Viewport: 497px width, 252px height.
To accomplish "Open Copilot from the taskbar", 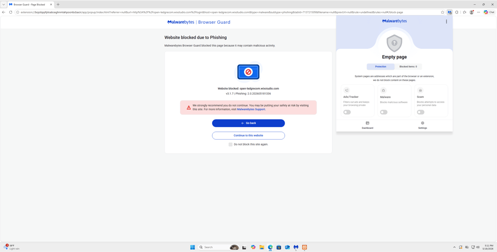I will (x=253, y=247).
